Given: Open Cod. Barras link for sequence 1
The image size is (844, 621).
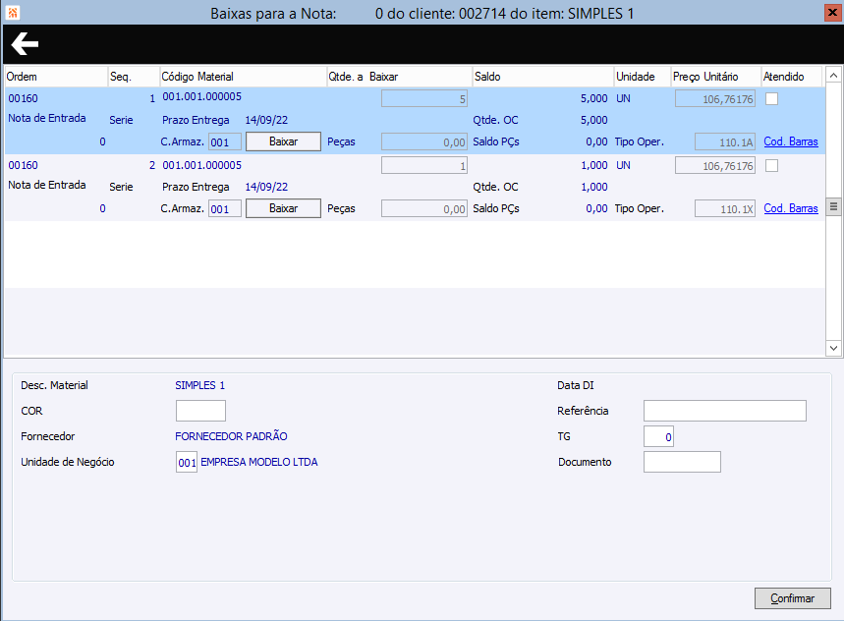Looking at the screenshot, I should click(x=791, y=141).
